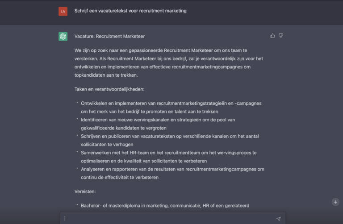Click the ChatGPT logo avatar

click(x=63, y=36)
